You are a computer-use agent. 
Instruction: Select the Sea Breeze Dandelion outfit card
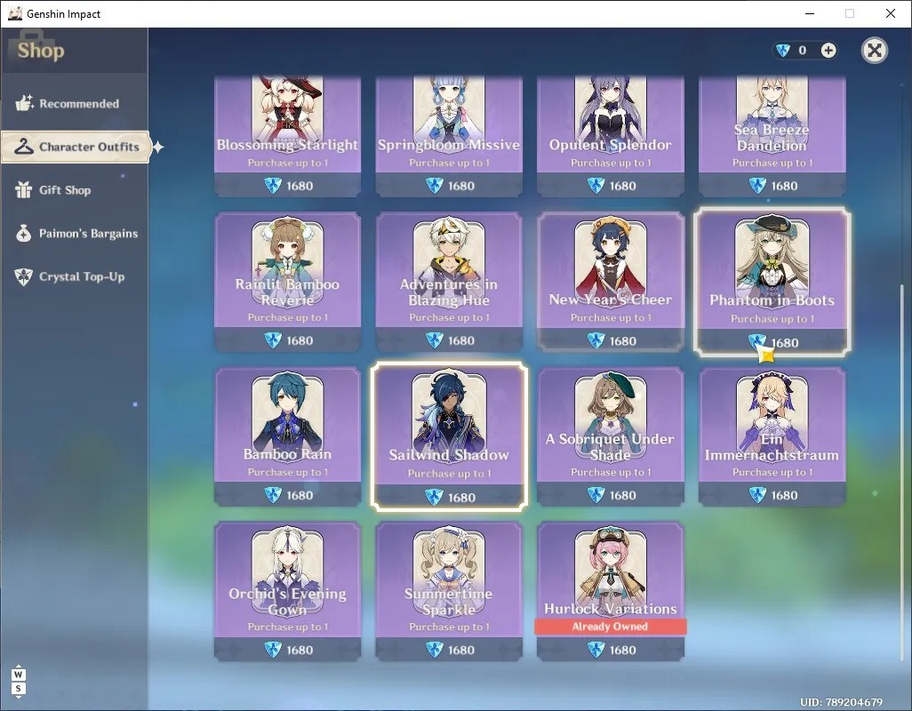pos(772,135)
